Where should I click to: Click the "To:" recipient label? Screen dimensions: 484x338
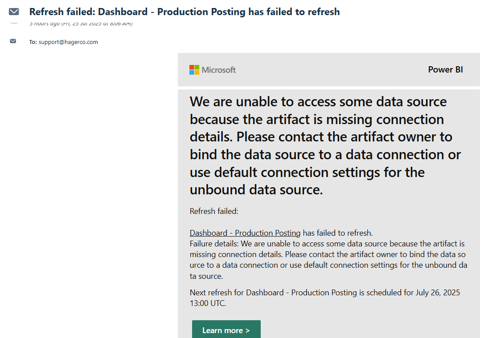pos(33,42)
